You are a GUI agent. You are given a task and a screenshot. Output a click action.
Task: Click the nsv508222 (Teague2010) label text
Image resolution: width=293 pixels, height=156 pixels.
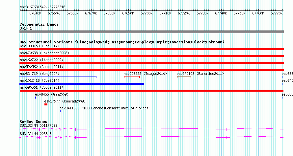pyautogui.click(x=145, y=74)
